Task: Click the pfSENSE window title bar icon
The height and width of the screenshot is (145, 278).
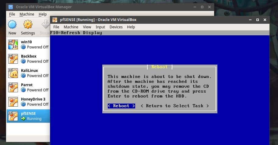Action: 55,20
